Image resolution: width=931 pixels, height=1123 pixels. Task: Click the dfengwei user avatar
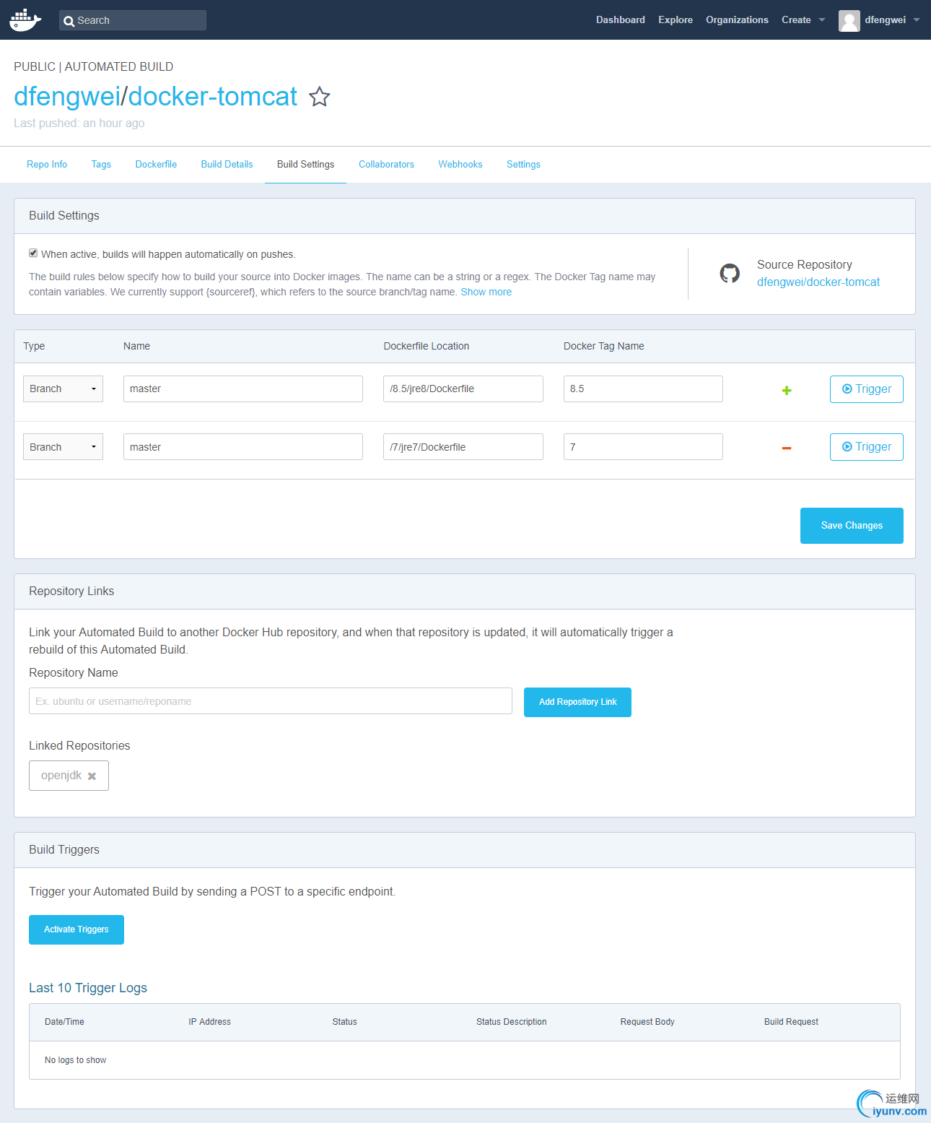(849, 21)
